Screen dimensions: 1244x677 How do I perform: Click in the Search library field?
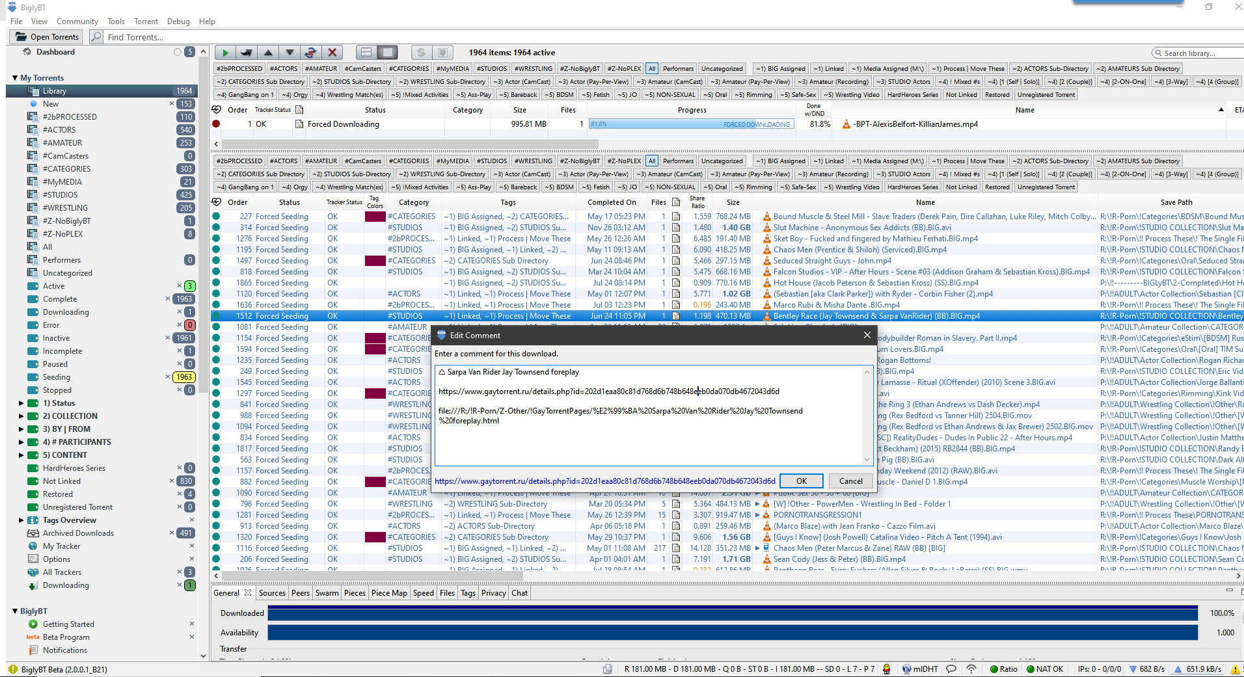click(1196, 53)
